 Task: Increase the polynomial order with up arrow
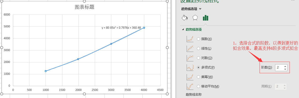pyautogui.click(x=285, y=66)
